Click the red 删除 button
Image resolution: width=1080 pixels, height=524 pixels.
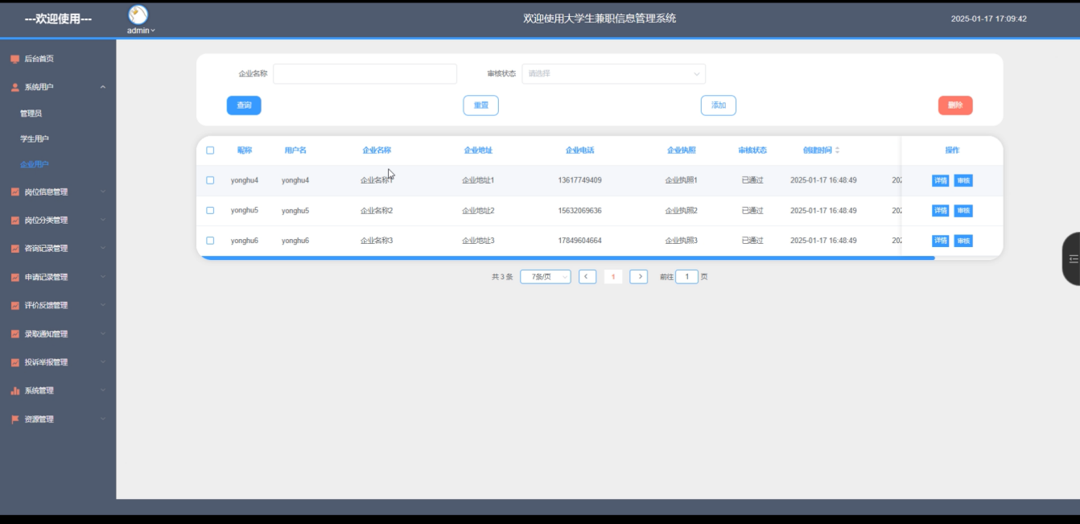[955, 105]
